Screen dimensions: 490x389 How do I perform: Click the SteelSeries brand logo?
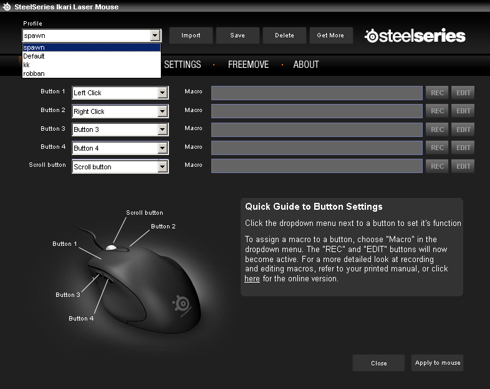(x=415, y=35)
